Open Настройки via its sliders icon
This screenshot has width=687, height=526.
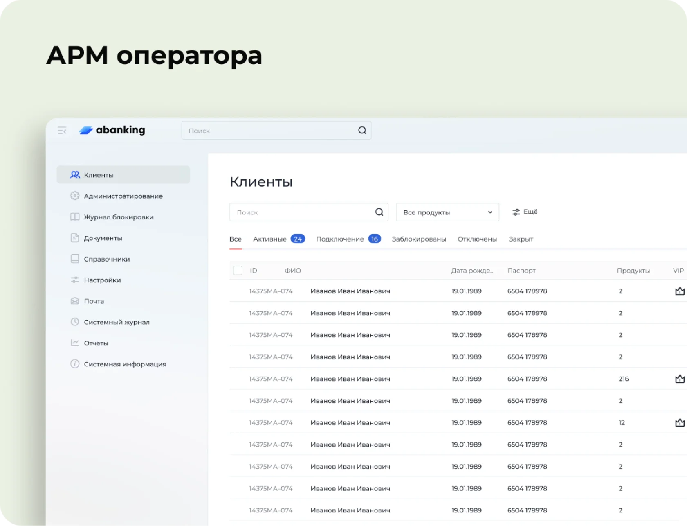coord(75,280)
